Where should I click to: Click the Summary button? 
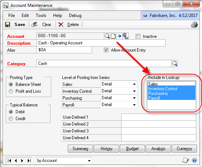coord(80,149)
